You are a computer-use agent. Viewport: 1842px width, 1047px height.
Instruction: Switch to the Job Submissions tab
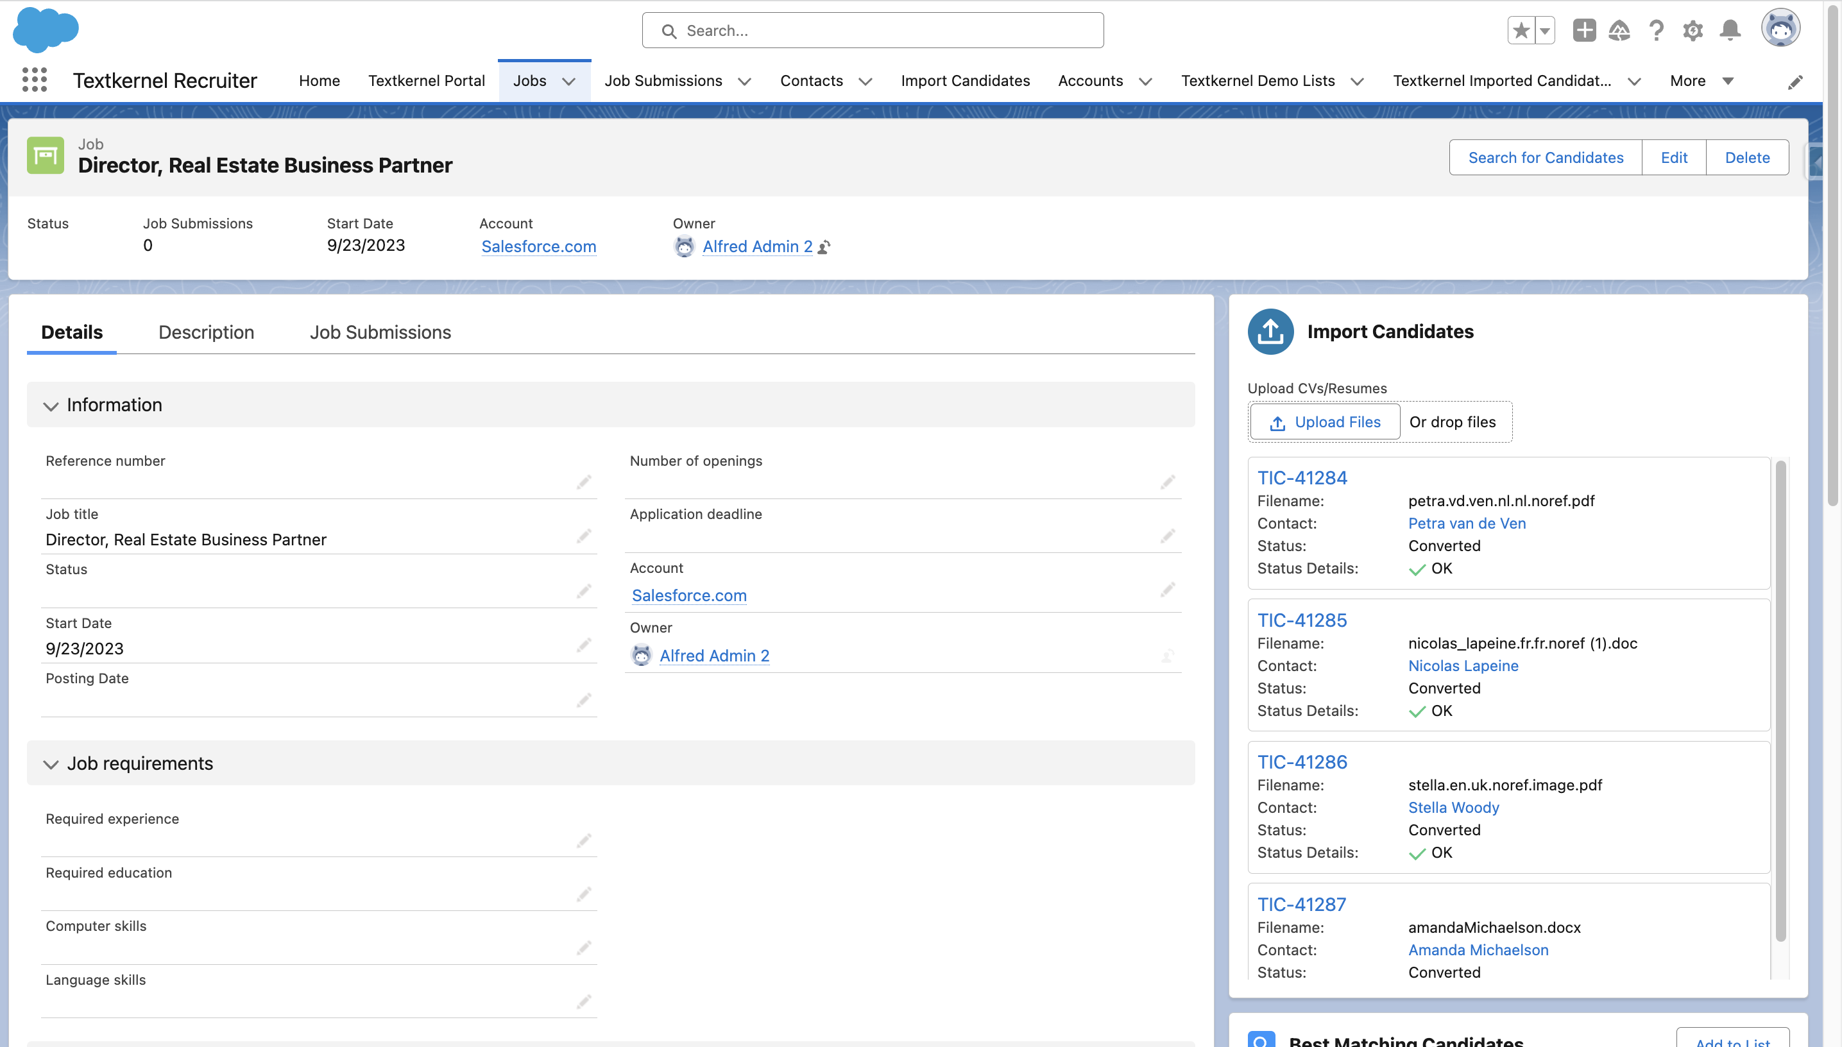pyautogui.click(x=380, y=331)
